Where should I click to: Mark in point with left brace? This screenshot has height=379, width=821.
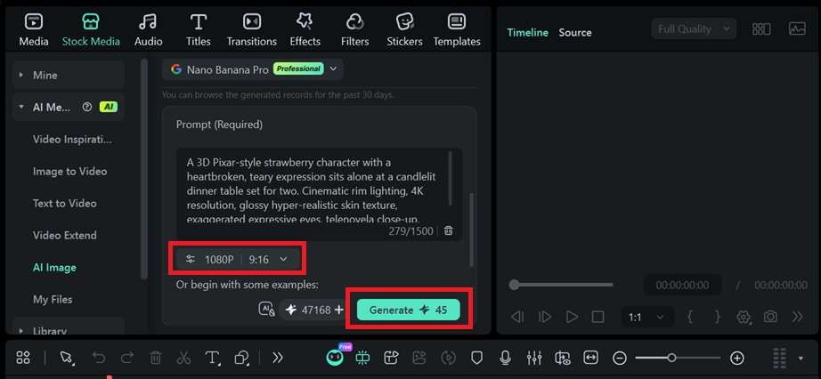(691, 317)
